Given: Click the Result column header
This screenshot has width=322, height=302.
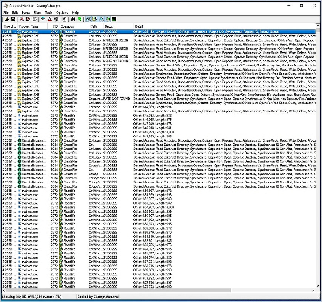Looking at the screenshot, I should pyautogui.click(x=118, y=26).
